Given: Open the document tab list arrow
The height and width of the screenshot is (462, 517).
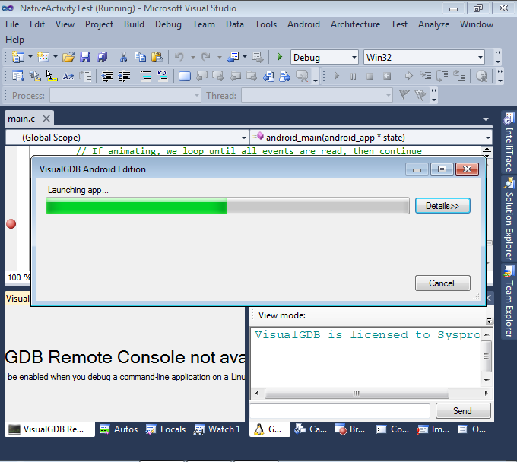Looking at the screenshot, I should 486,119.
